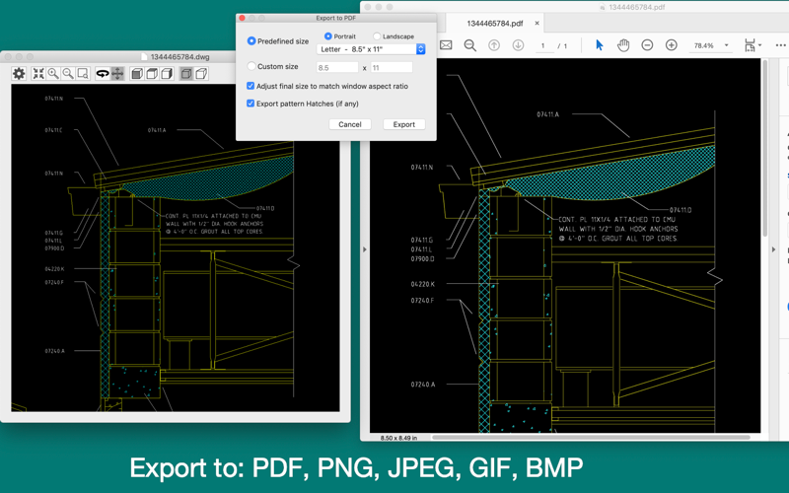This screenshot has height=493, width=789.
Task: Click the custom width field showing 8.5
Action: [337, 67]
